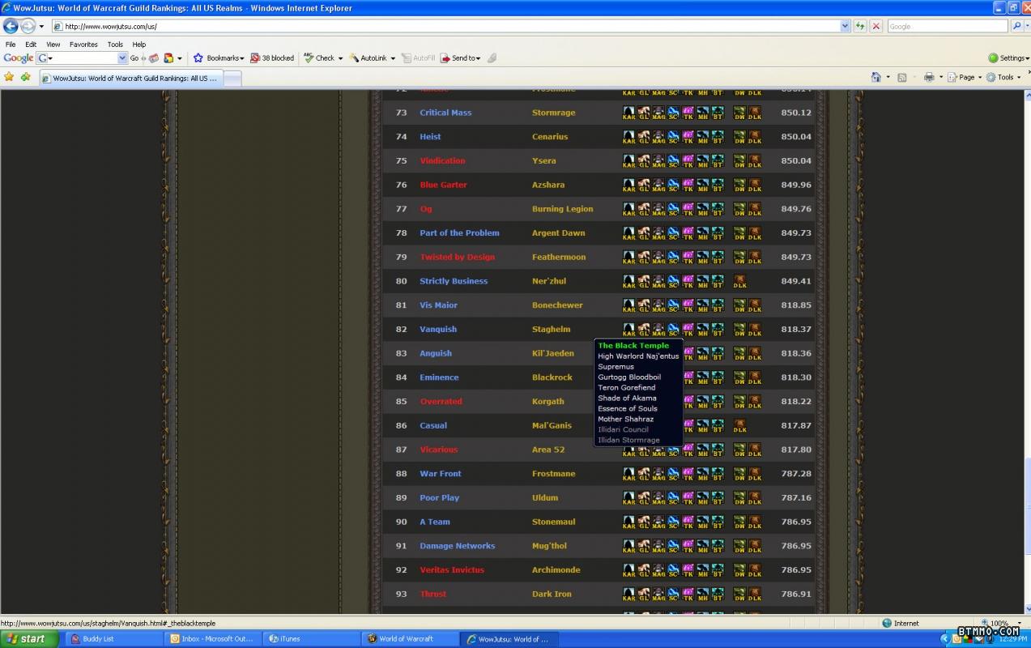Expand the Page dropdown in command bar

click(x=969, y=78)
